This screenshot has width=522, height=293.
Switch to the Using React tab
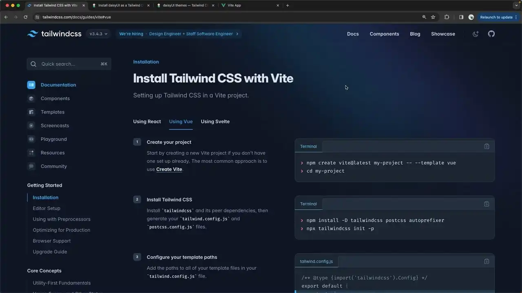[x=147, y=121]
